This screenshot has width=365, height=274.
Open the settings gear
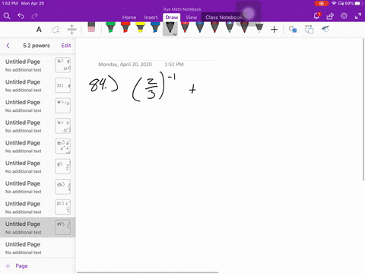click(344, 16)
